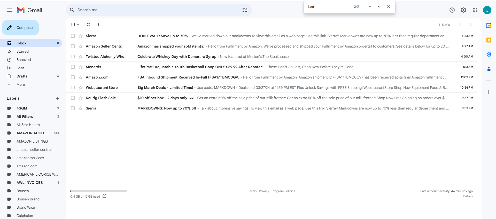The width and height of the screenshot is (496, 219).
Task: Open the Privacy link
Action: tap(264, 191)
